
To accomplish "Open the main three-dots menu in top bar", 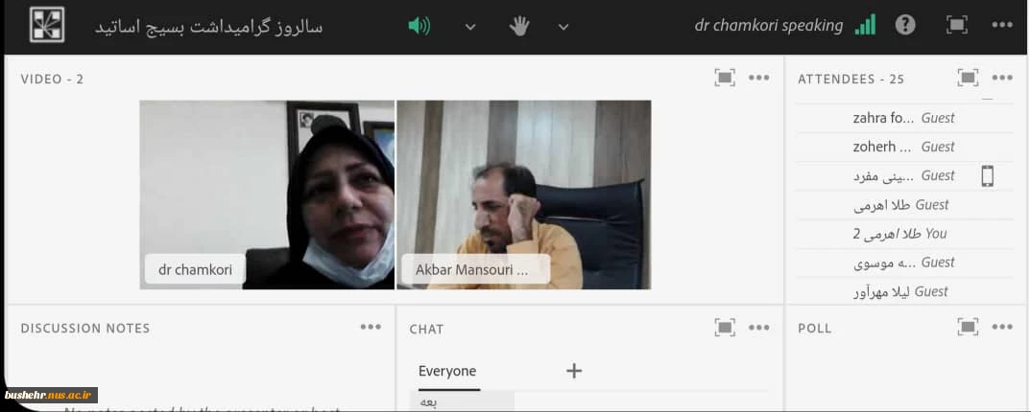I will (x=1002, y=26).
